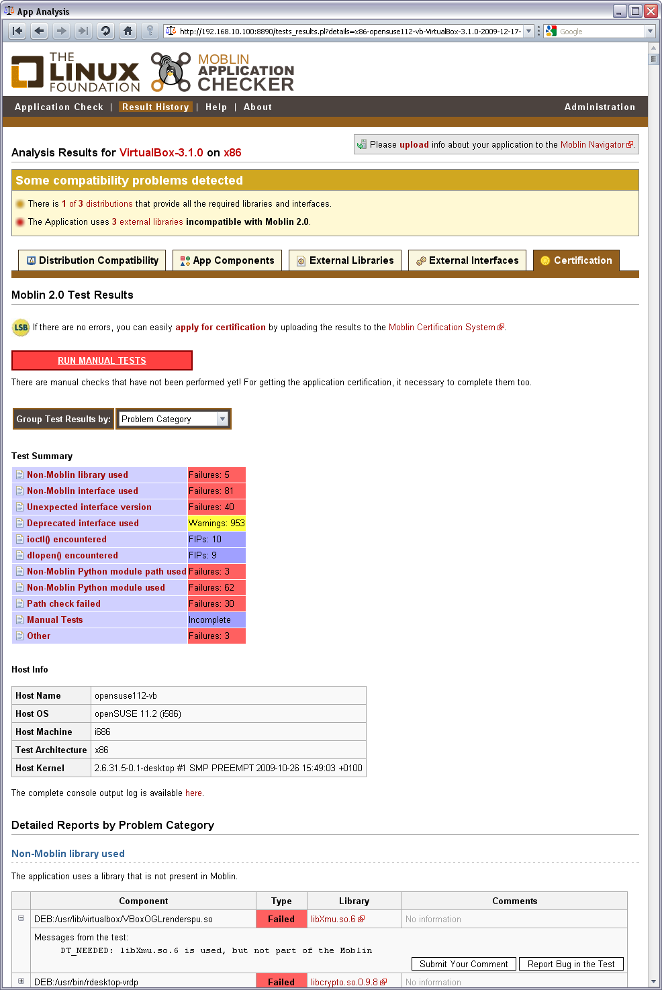Switch to the External Interfaces tab

467,260
